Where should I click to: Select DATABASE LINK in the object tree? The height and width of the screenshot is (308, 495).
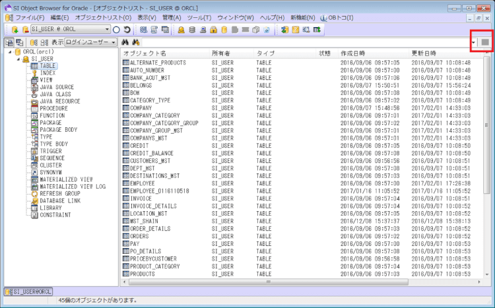pyautogui.click(x=60, y=200)
